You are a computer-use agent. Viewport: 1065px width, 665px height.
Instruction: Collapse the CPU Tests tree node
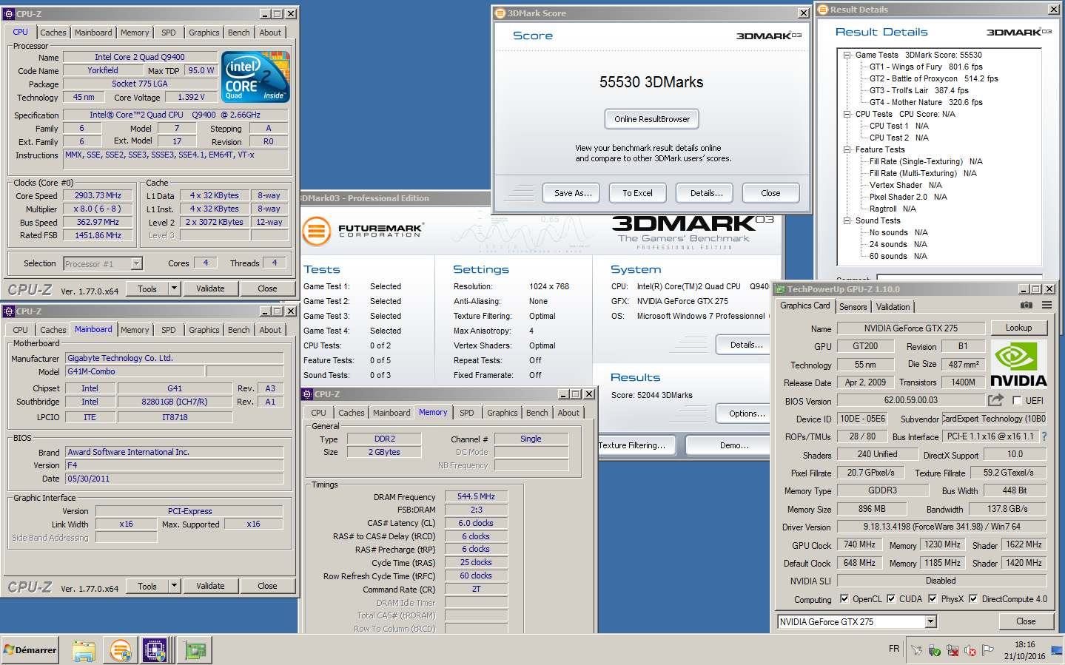coord(847,114)
